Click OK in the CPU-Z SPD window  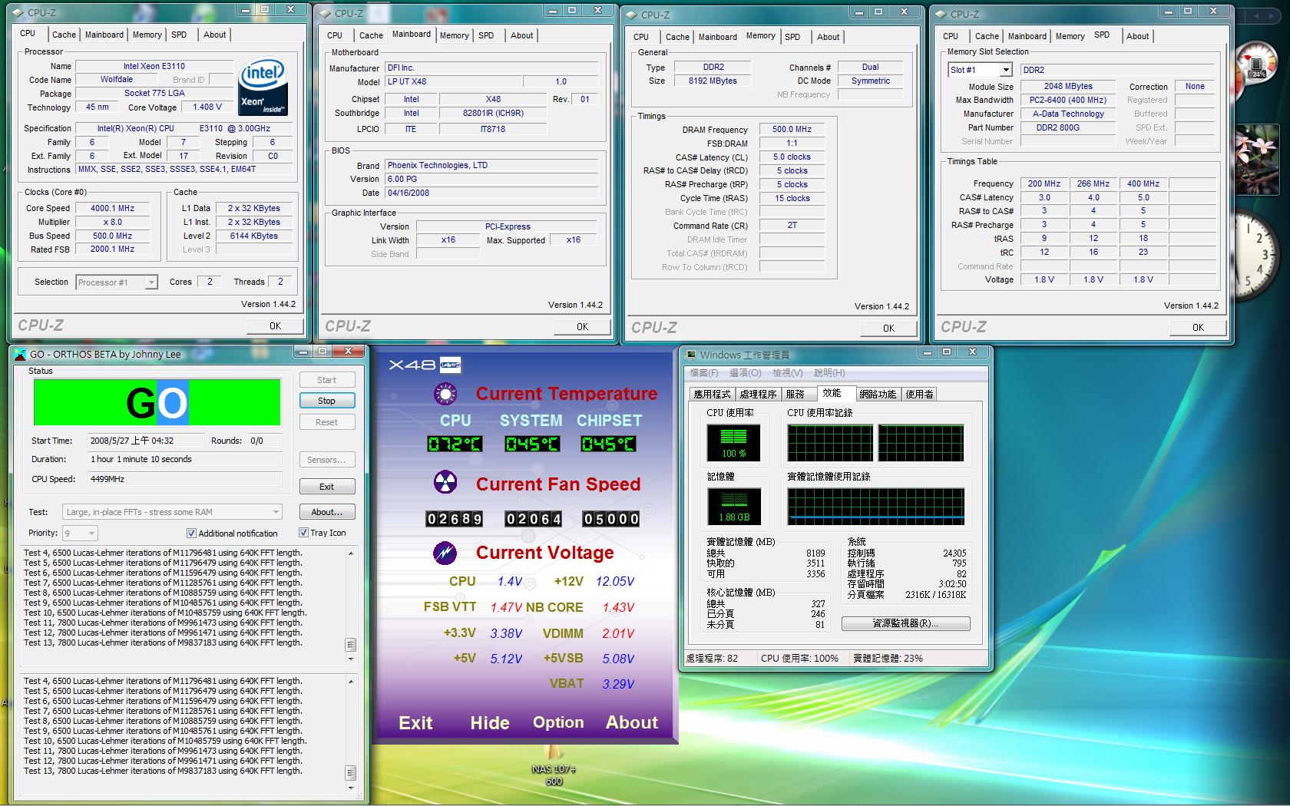[1198, 328]
